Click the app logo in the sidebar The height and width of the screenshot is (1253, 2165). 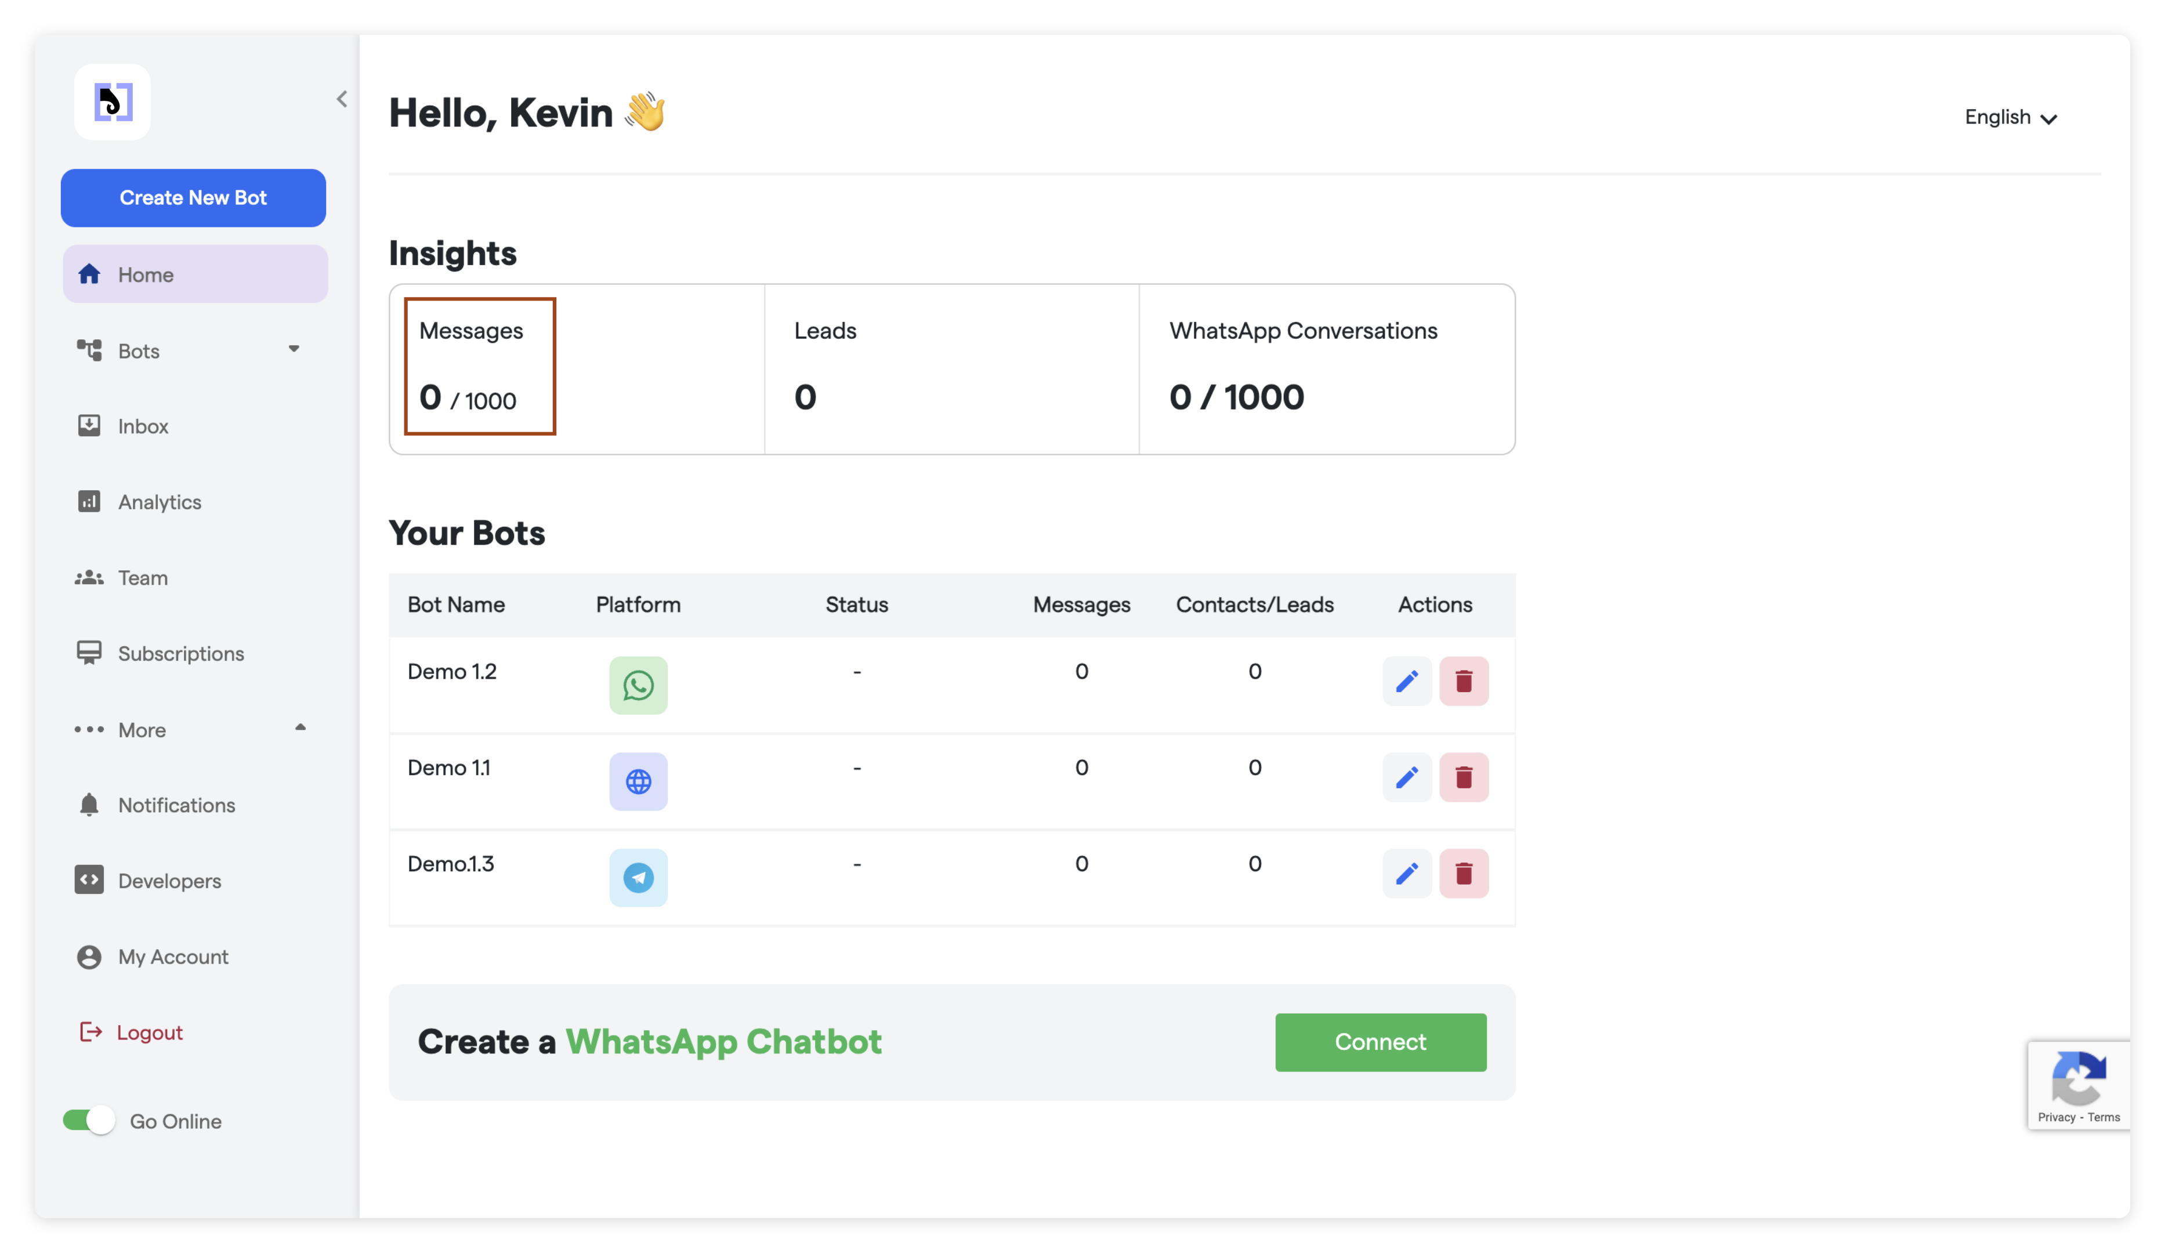click(x=113, y=102)
